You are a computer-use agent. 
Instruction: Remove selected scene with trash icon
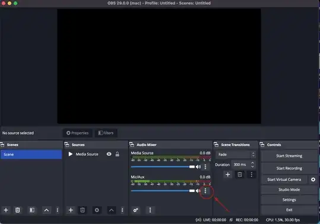(18, 210)
